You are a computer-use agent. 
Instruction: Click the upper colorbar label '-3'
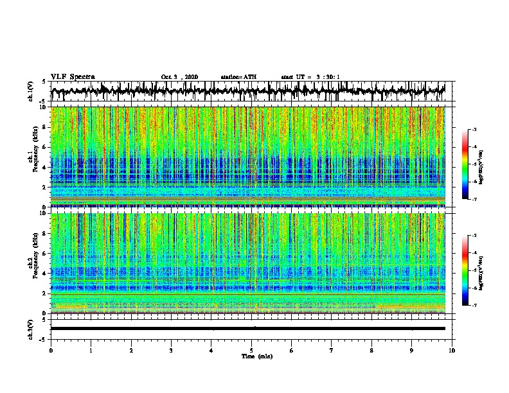(474, 130)
